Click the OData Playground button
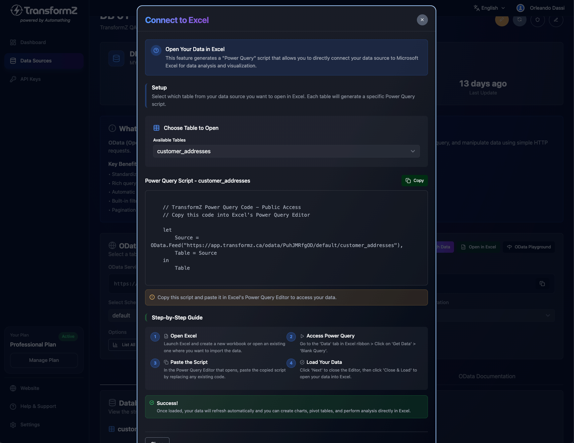 click(529, 247)
